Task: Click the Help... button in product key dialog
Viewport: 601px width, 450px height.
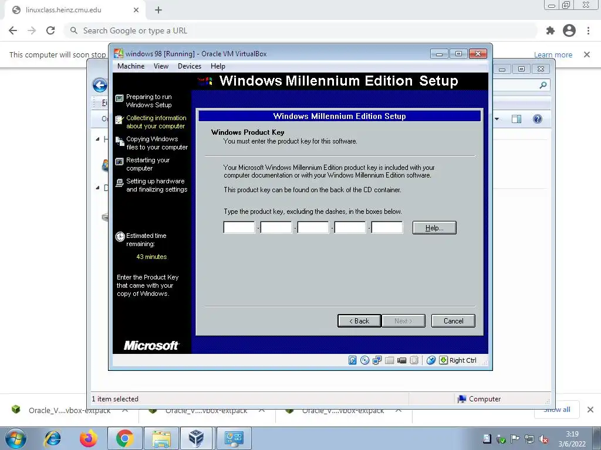Action: point(434,228)
